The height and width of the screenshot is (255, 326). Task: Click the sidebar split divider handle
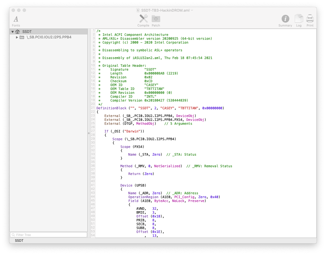[x=89, y=133]
